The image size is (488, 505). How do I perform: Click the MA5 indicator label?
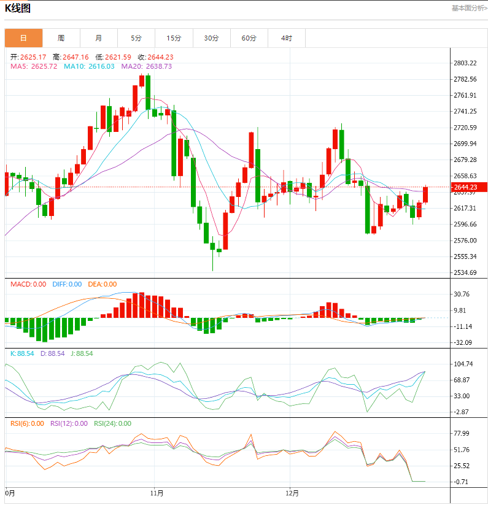pos(34,66)
